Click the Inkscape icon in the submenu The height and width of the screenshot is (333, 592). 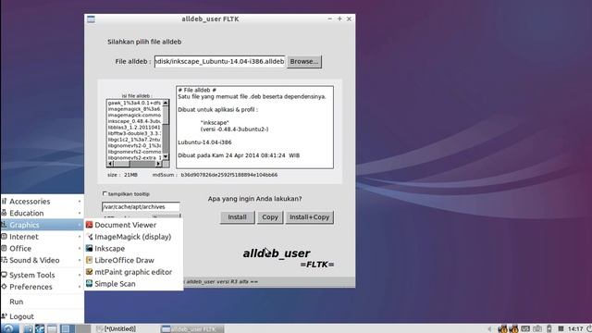(x=89, y=249)
